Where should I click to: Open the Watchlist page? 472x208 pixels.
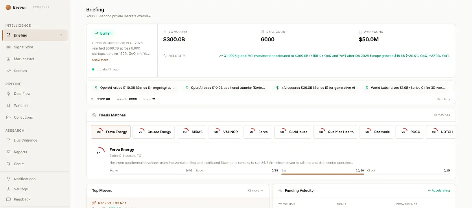pos(35,105)
